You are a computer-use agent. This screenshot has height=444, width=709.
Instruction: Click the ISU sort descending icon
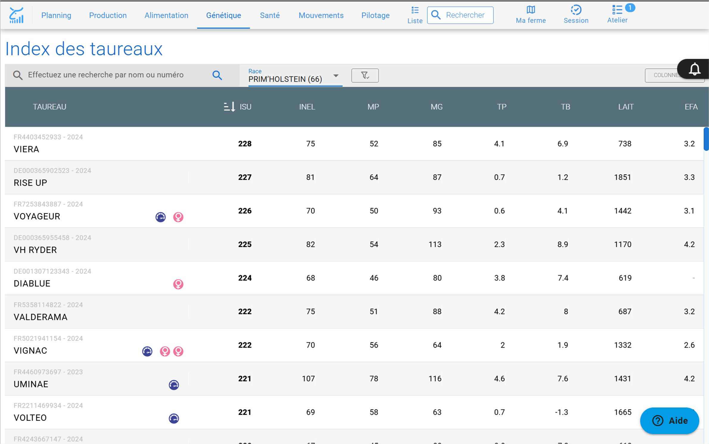click(x=229, y=107)
